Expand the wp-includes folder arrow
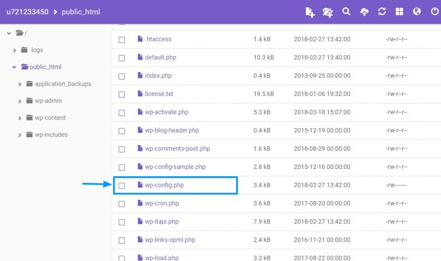441x261 pixels. (x=20, y=135)
